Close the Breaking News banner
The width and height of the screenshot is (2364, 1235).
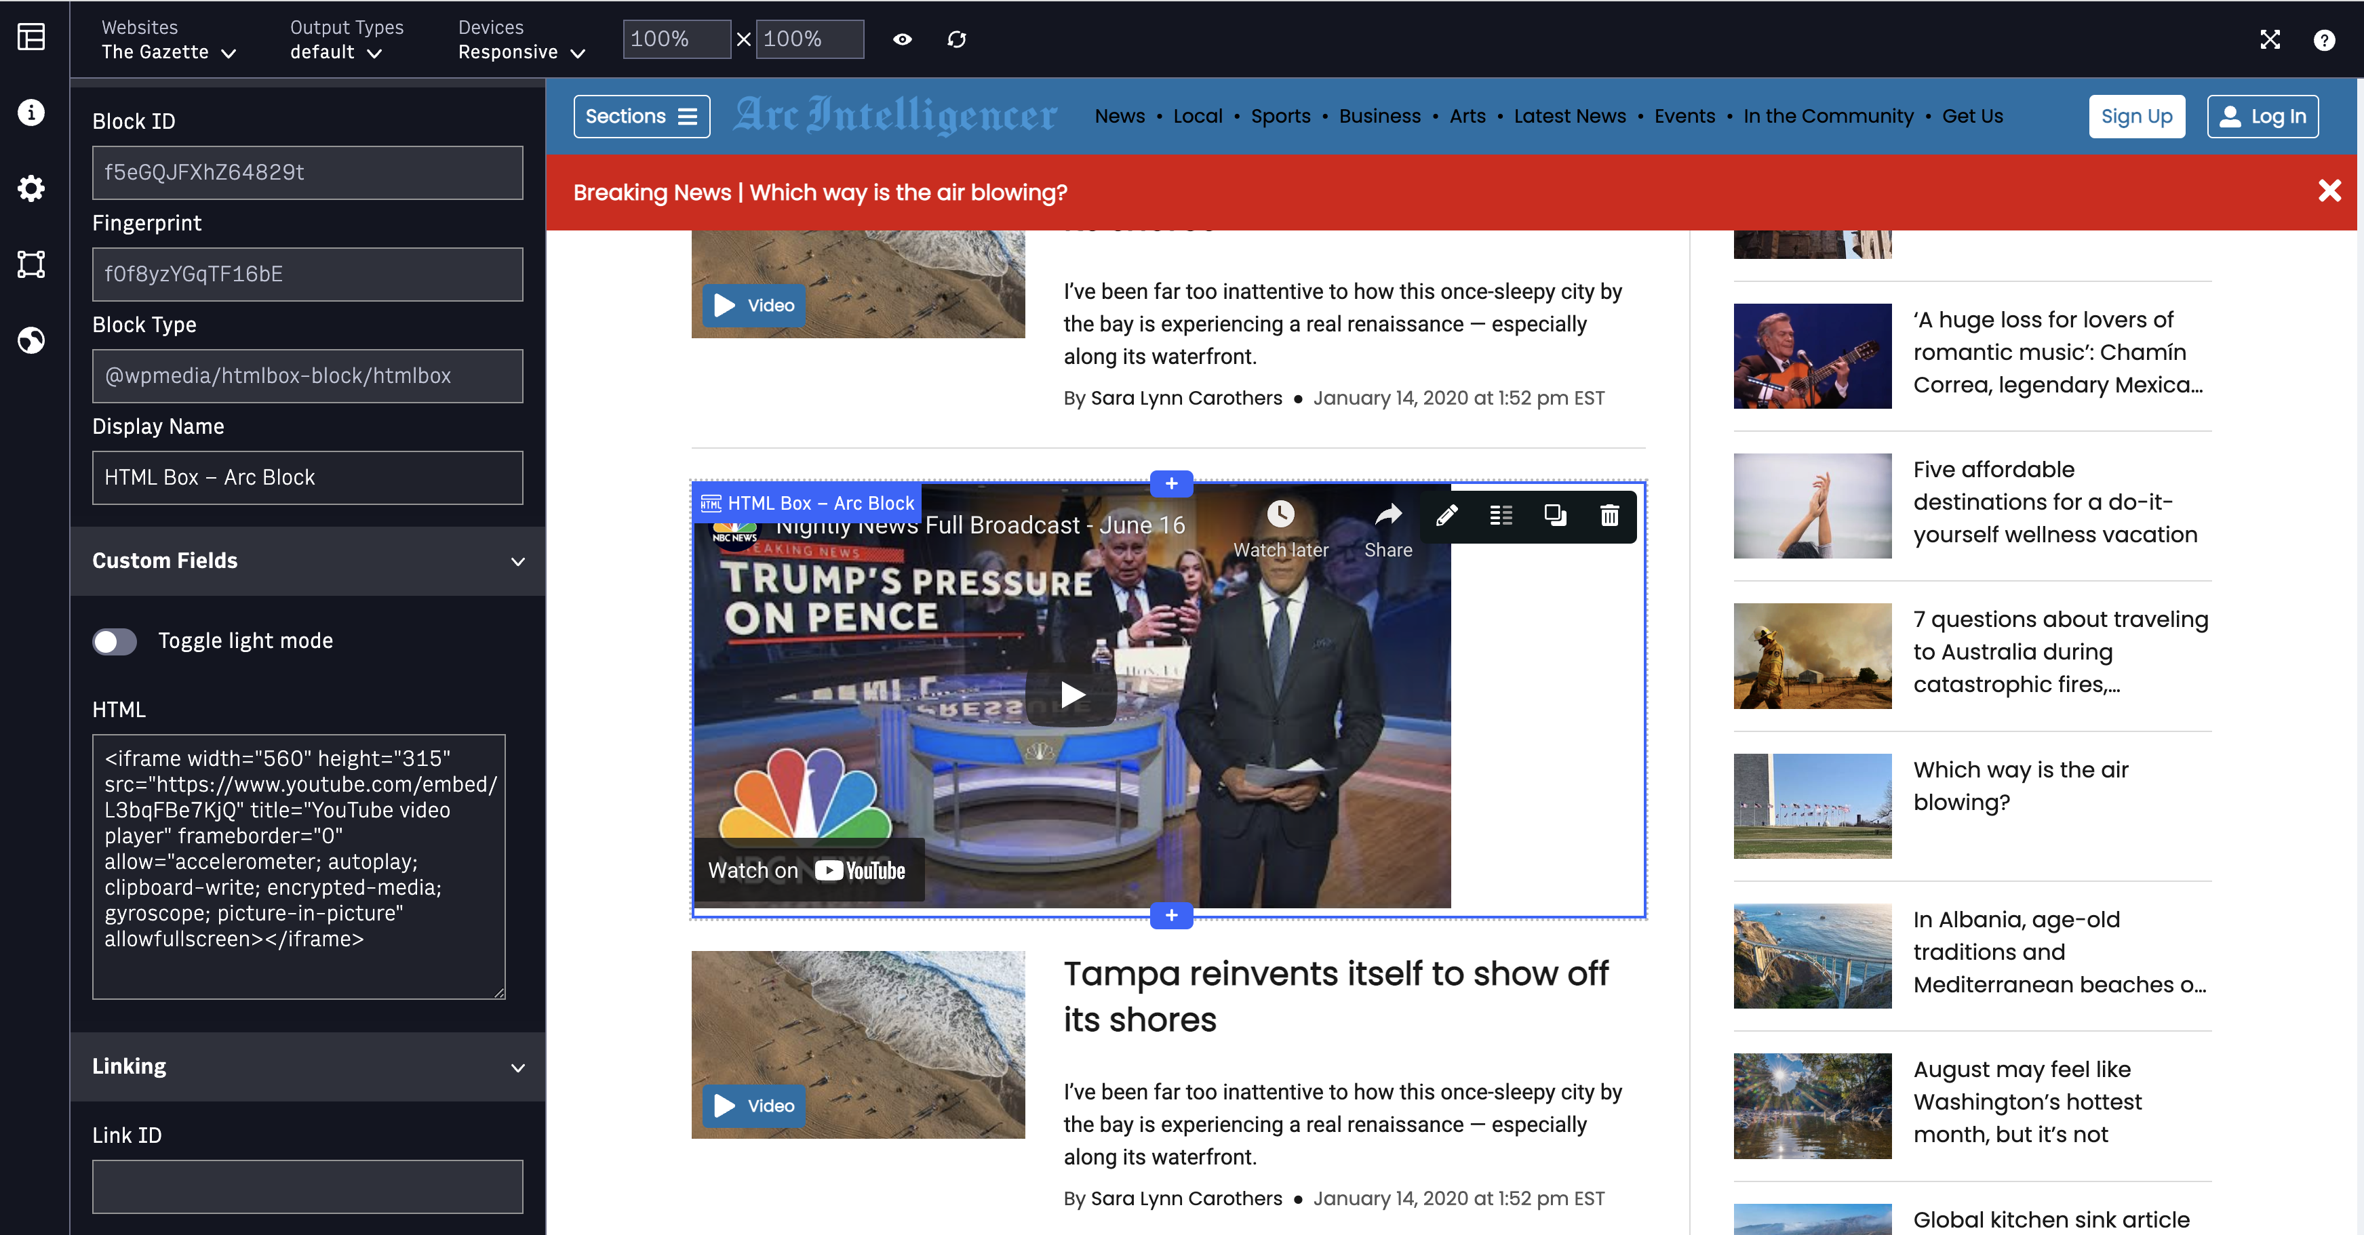tap(2329, 191)
